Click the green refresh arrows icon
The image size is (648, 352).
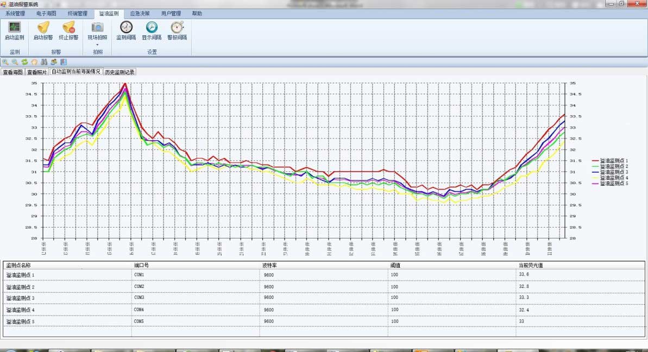tap(24, 62)
